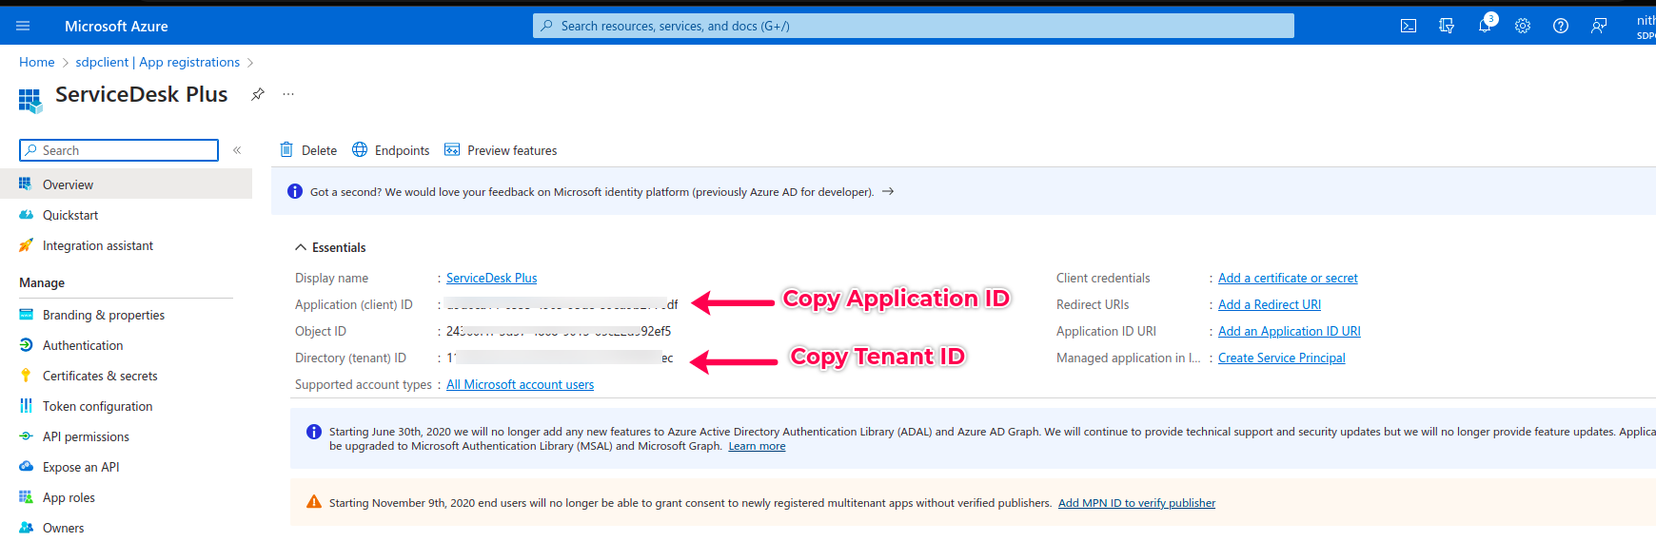Image resolution: width=1656 pixels, height=542 pixels.
Task: Open the more options ellipsis
Action: pyautogui.click(x=288, y=94)
